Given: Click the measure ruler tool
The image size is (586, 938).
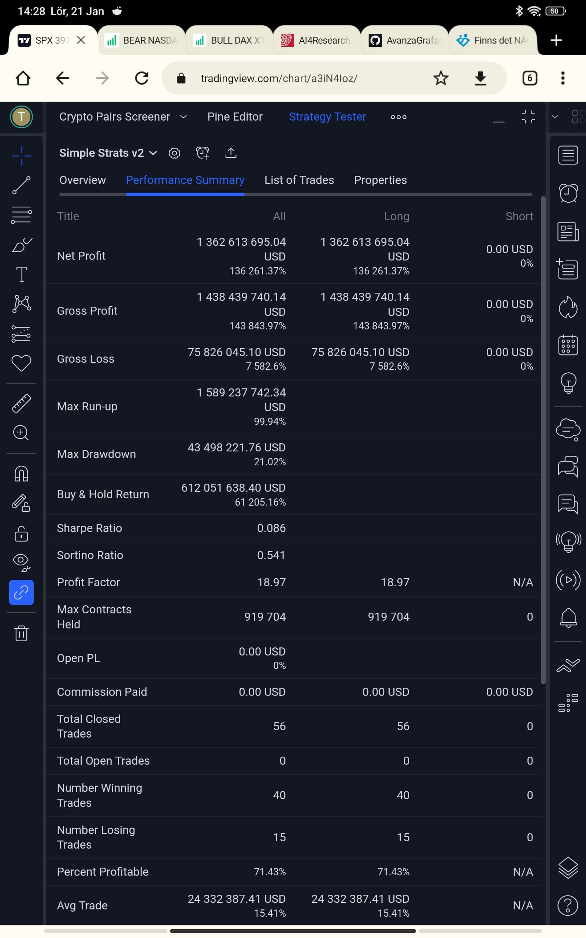Looking at the screenshot, I should tap(21, 403).
